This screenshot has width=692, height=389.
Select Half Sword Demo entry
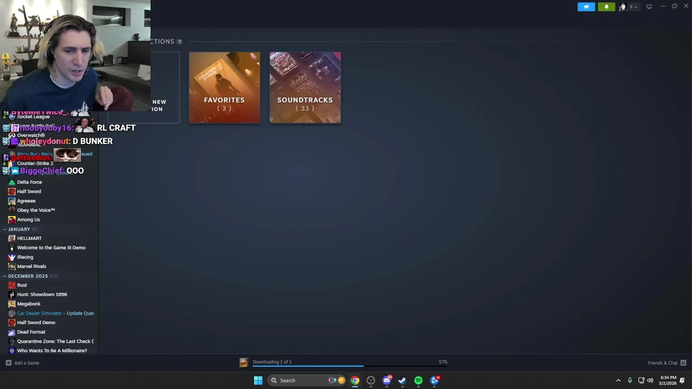pos(36,323)
